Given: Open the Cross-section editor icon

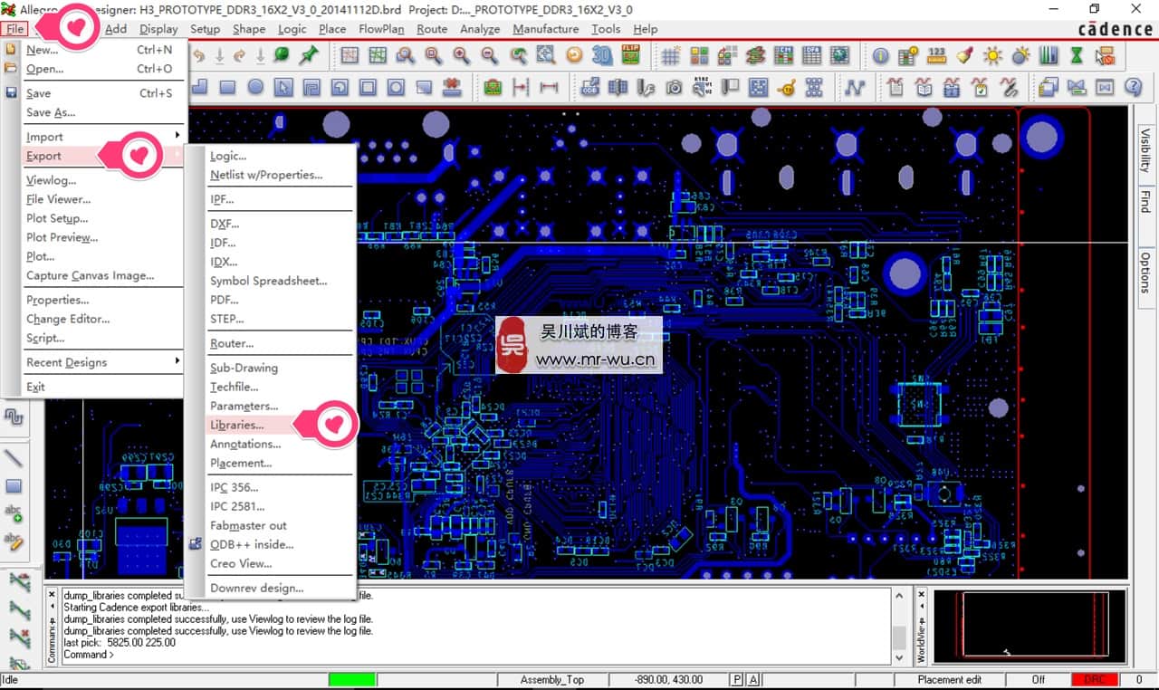Looking at the screenshot, I should coord(756,55).
